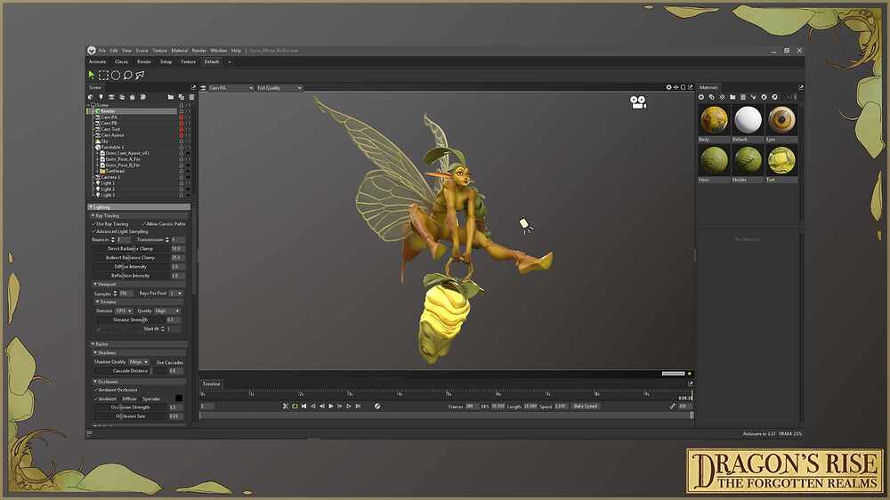Screen dimensions: 890x500
Task: Select the Render object in scene tree
Action: (135, 111)
